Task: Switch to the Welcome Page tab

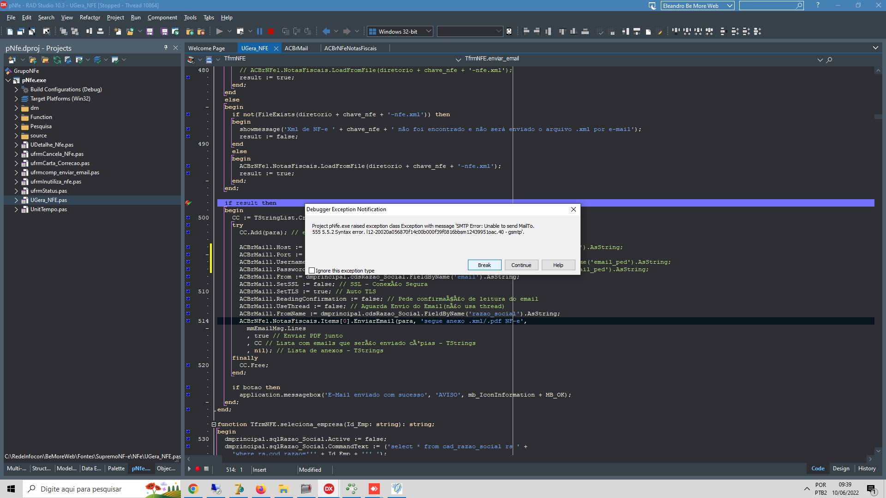Action: tap(206, 48)
